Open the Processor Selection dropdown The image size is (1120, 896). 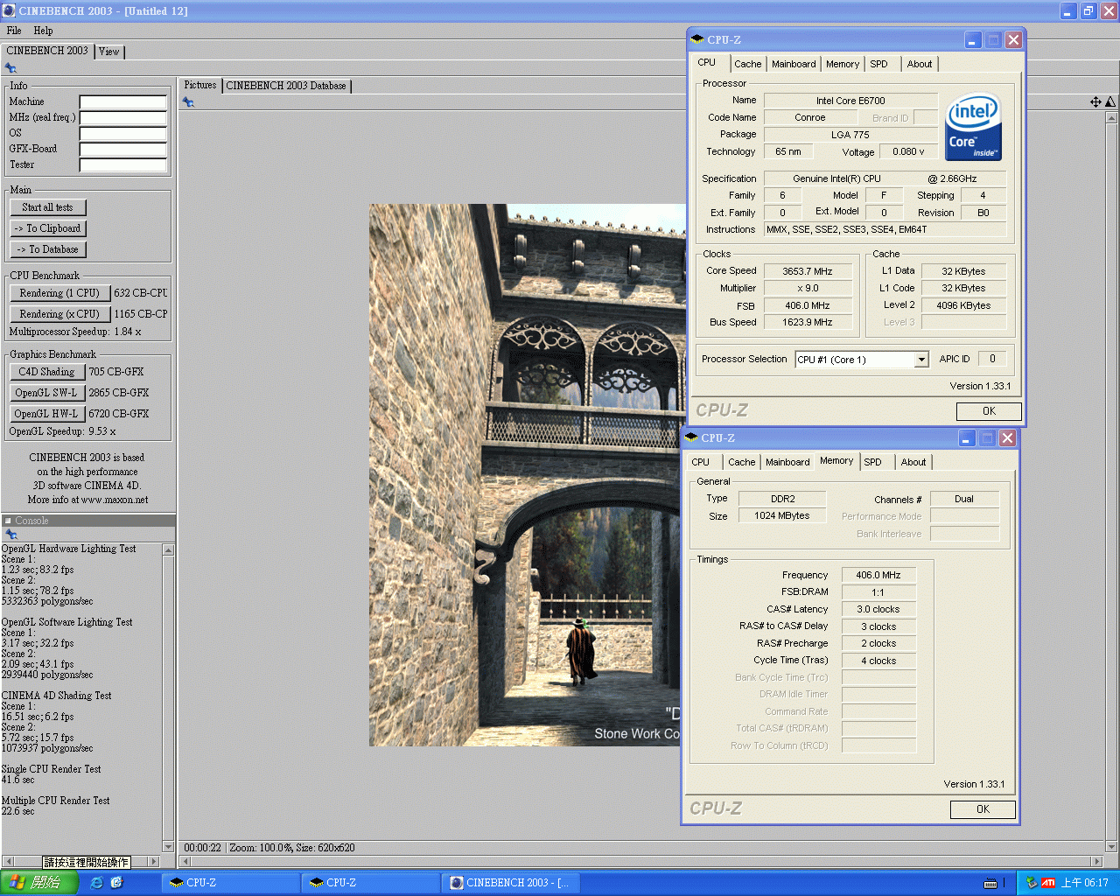coord(921,360)
